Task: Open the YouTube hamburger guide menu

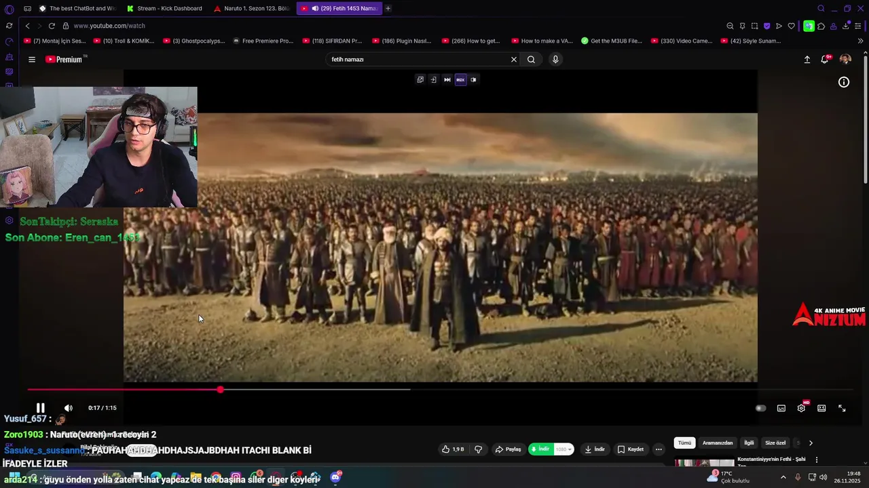Action: (31, 60)
